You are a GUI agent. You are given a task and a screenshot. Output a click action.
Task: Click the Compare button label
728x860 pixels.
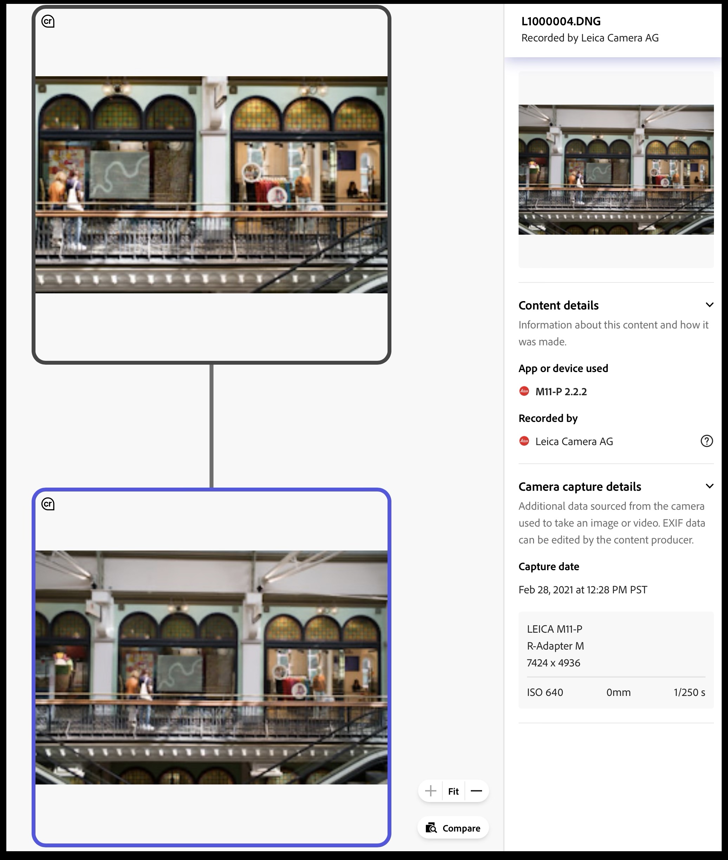[x=461, y=828]
